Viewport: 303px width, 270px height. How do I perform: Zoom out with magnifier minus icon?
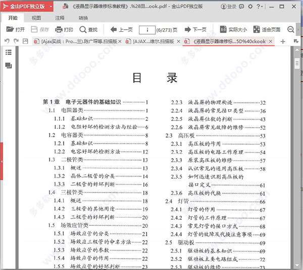tap(291, 30)
